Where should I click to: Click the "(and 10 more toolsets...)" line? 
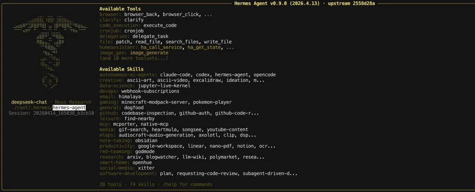pos(134,58)
